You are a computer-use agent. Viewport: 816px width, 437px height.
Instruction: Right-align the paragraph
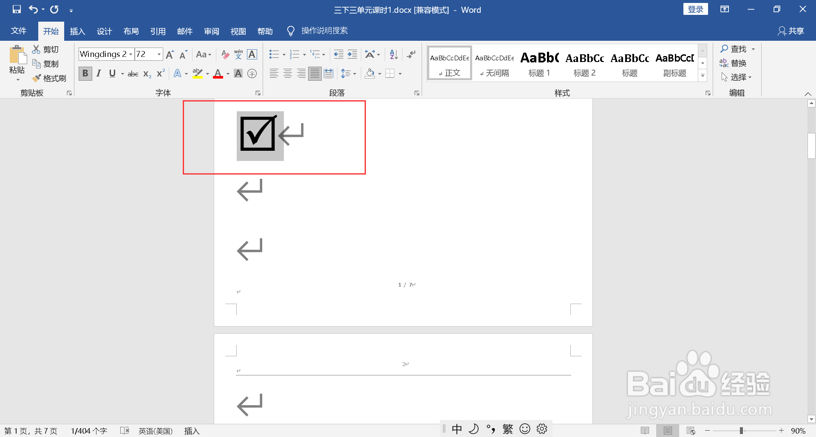coord(301,74)
